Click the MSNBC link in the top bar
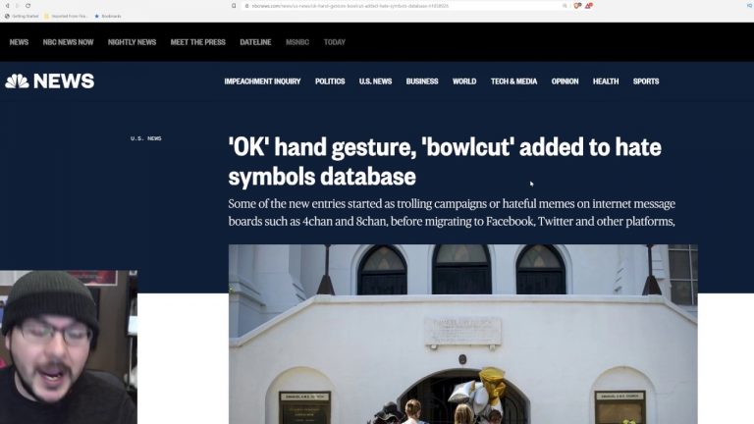The image size is (754, 424). click(x=297, y=42)
